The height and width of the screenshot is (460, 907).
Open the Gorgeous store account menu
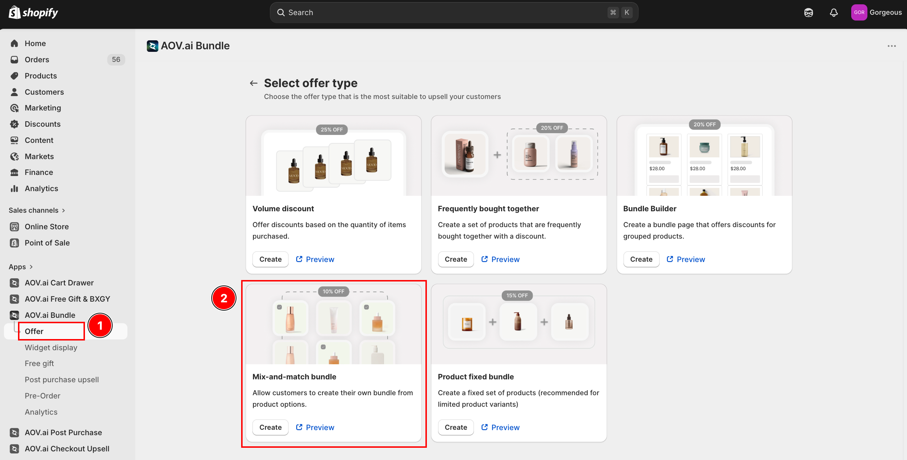(877, 13)
